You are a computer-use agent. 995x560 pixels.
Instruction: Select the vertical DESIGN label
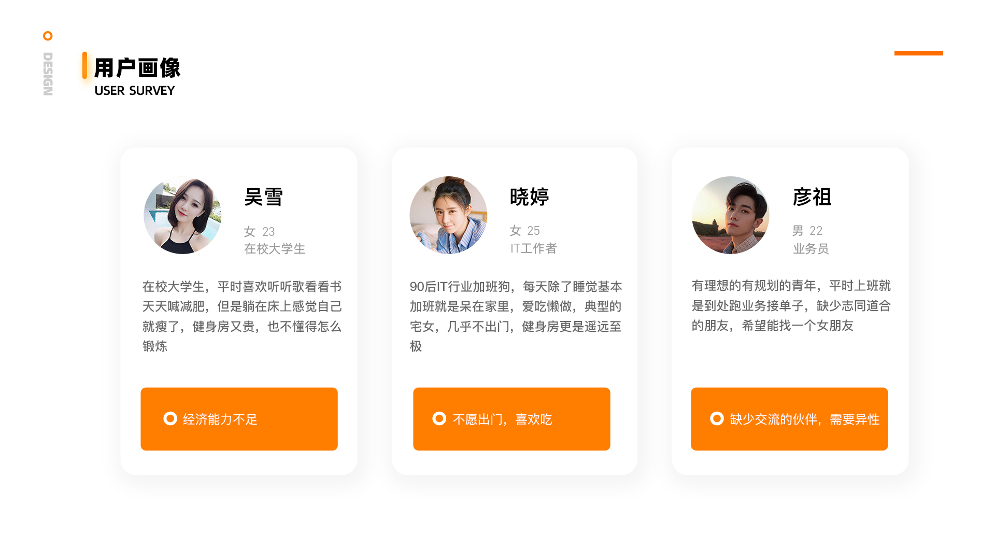48,74
